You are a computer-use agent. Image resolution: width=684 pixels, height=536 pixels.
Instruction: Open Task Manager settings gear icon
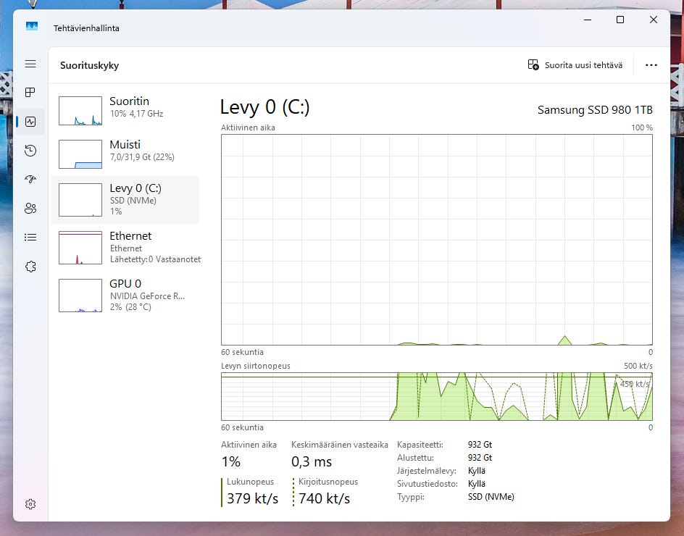(30, 504)
